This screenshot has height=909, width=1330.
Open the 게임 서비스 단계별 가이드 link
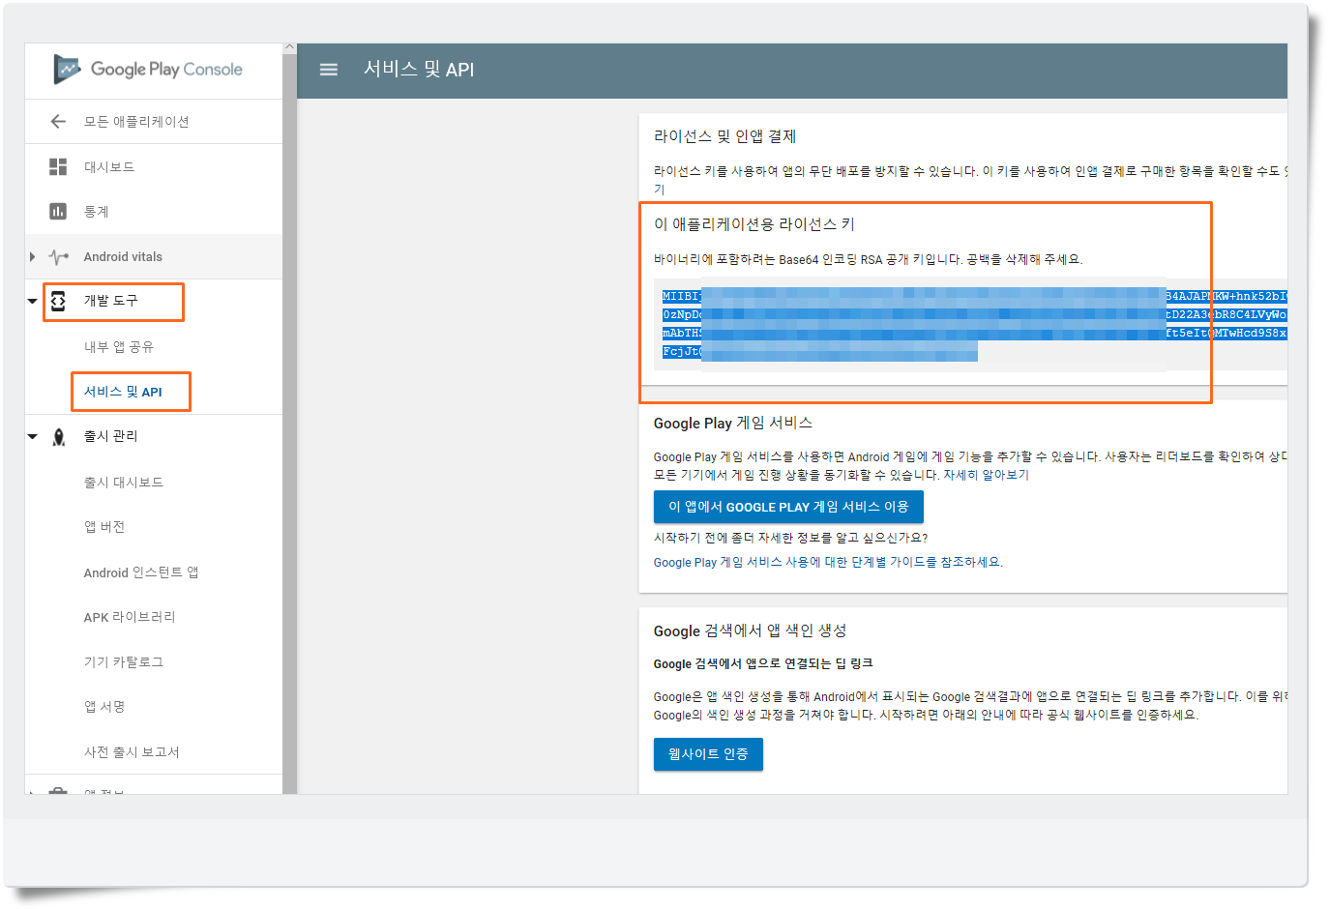(828, 562)
